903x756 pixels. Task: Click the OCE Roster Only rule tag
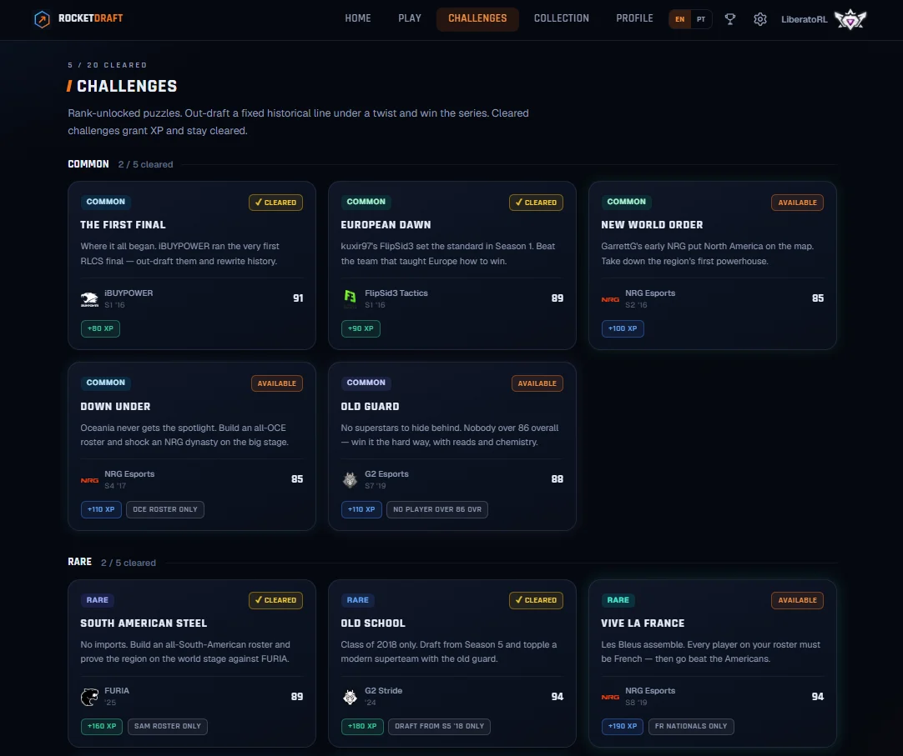point(165,509)
